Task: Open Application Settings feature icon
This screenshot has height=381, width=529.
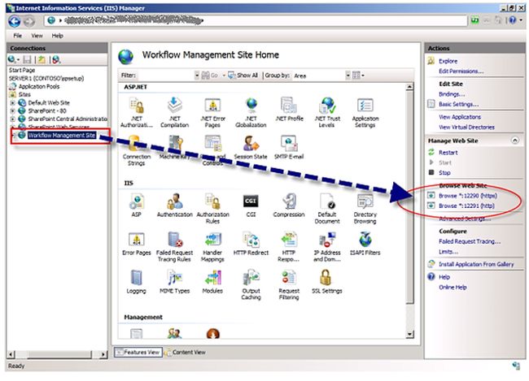Action: click(x=365, y=112)
